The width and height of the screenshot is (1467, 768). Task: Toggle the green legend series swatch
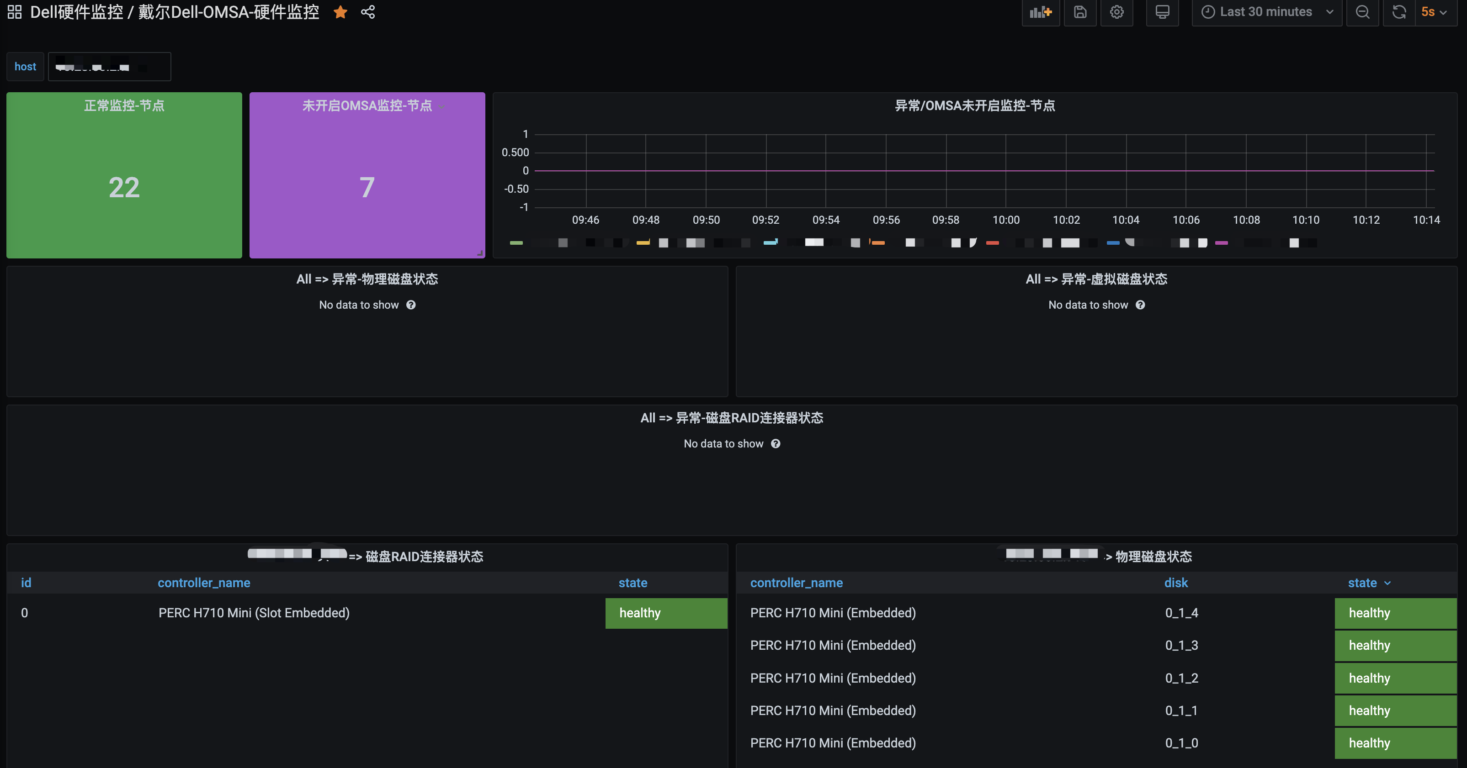(x=516, y=243)
